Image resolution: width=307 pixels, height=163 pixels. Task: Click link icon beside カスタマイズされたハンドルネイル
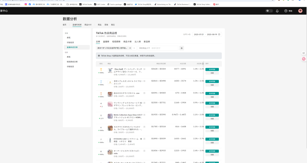point(144,127)
